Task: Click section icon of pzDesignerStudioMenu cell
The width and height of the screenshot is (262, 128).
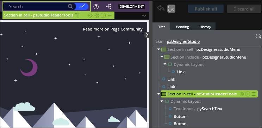Action: click(x=164, y=49)
